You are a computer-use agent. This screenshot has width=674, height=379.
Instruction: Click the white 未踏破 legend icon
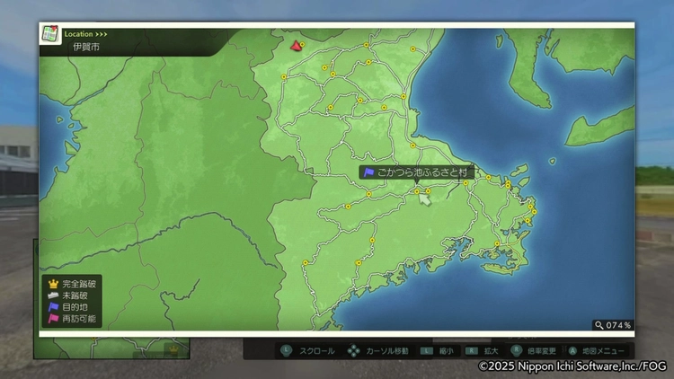(x=53, y=295)
